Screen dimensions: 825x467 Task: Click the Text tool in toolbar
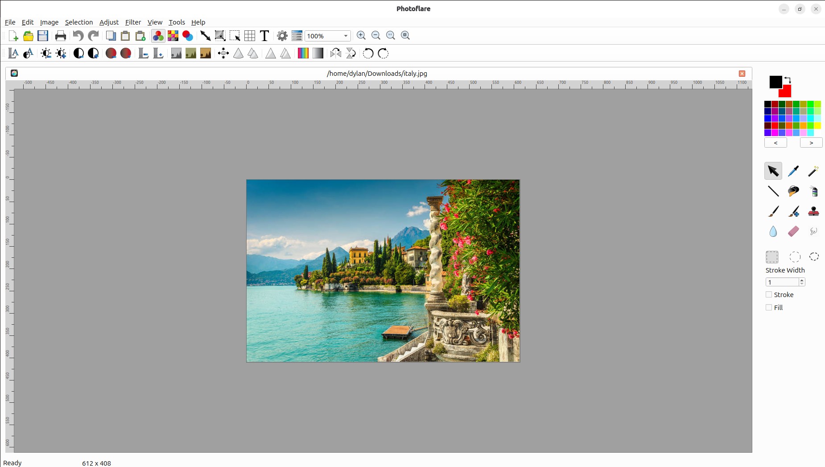[264, 36]
